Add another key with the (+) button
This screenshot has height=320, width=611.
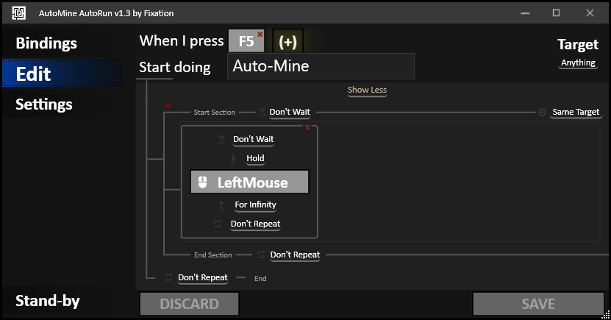point(287,41)
